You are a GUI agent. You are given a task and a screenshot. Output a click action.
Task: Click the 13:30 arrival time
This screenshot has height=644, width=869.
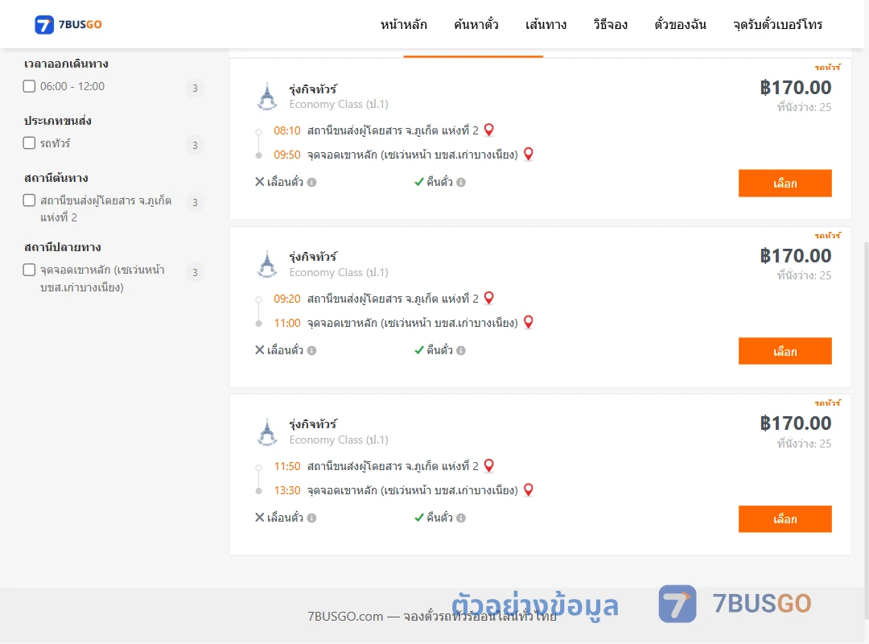[287, 490]
